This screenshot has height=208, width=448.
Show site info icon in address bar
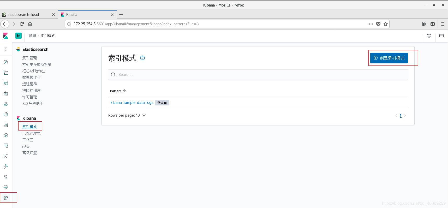point(69,24)
